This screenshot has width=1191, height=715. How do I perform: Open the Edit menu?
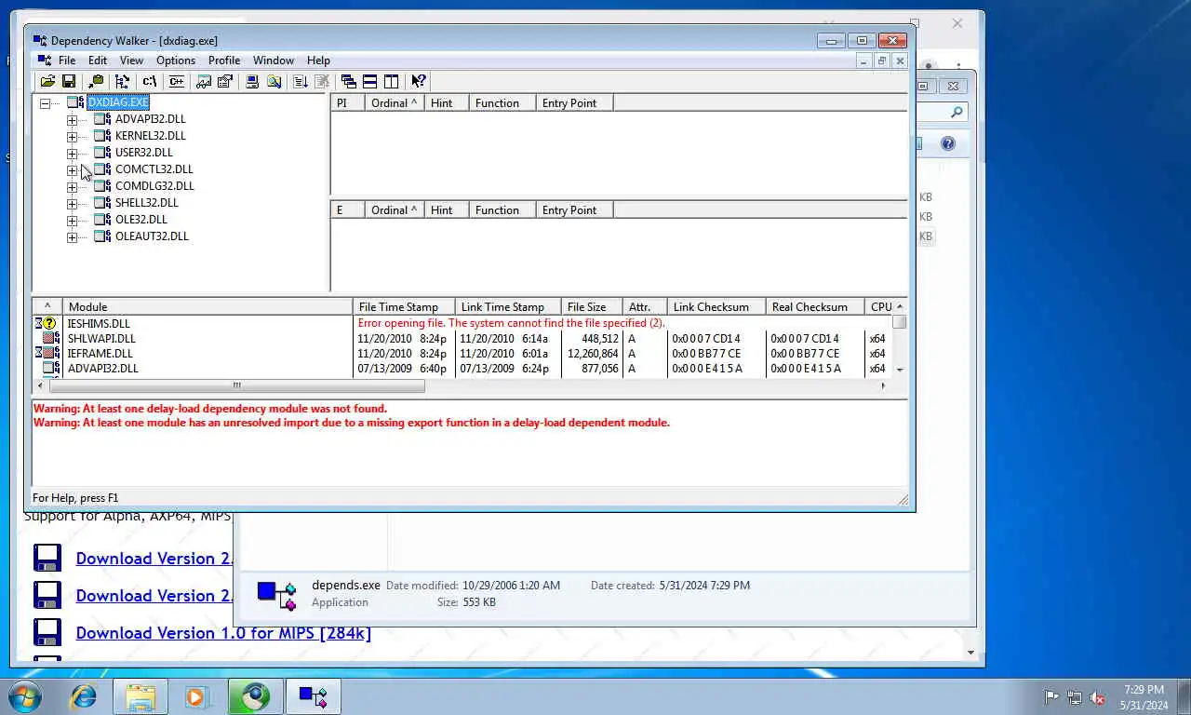(x=98, y=61)
